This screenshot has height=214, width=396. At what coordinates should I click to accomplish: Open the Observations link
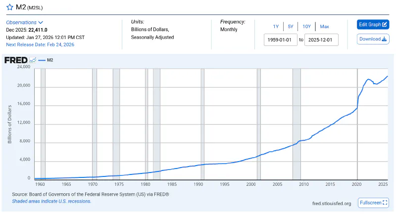[21, 22]
